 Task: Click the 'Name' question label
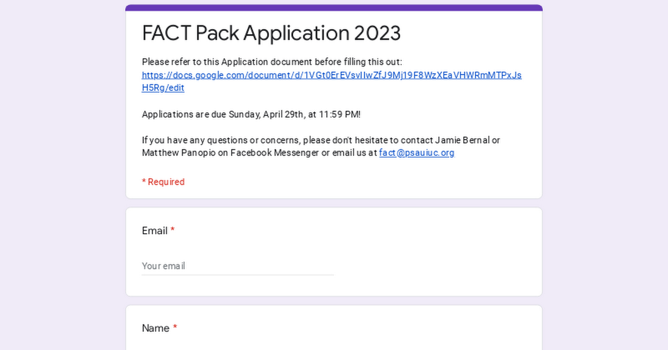click(155, 328)
